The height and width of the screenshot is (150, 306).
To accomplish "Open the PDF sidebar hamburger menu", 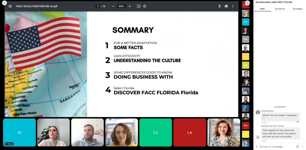I will pos(10,6).
